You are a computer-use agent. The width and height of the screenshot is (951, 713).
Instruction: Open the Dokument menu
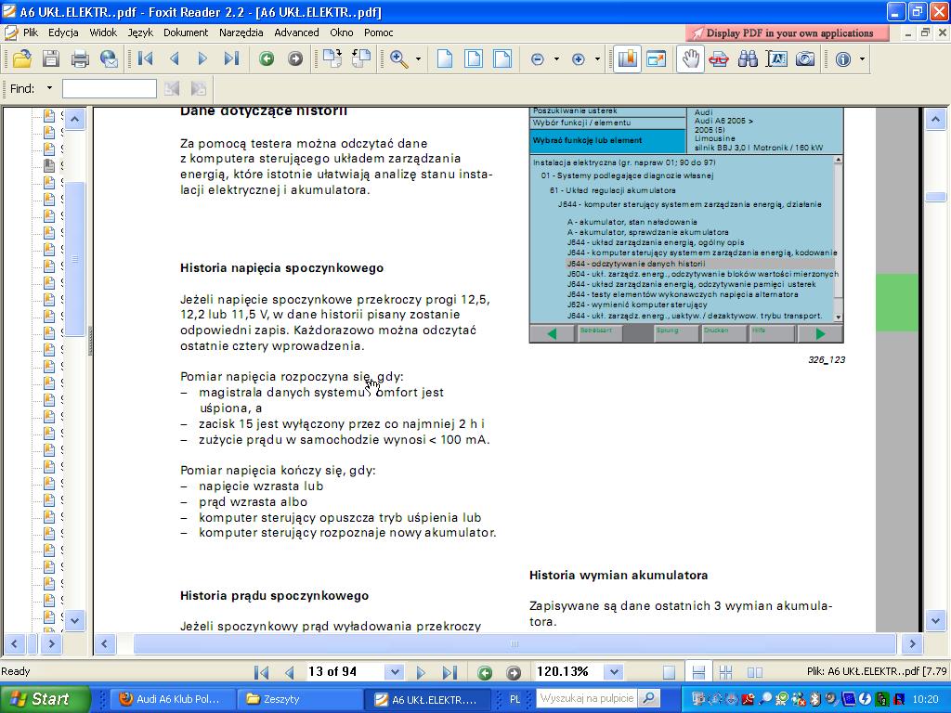coord(186,32)
